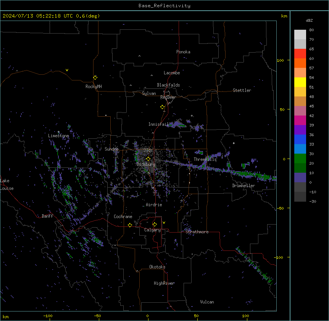Click the Calgary city label
The width and height of the screenshot is (329, 321).
point(152,230)
